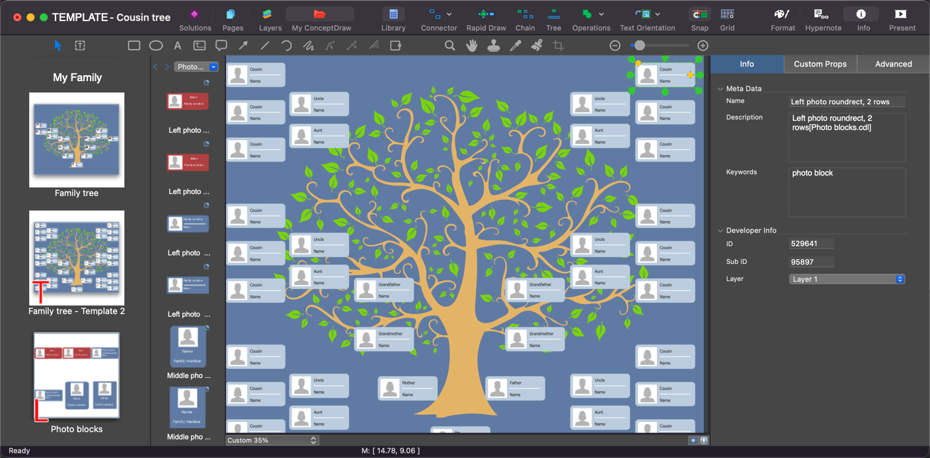Select the stamp tool

tap(493, 46)
